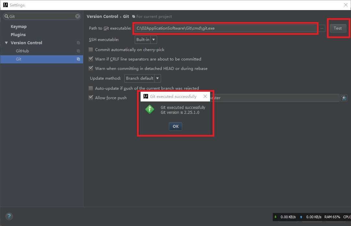Click the project-level icon on Git row
This screenshot has width=351, height=226.
point(78,59)
